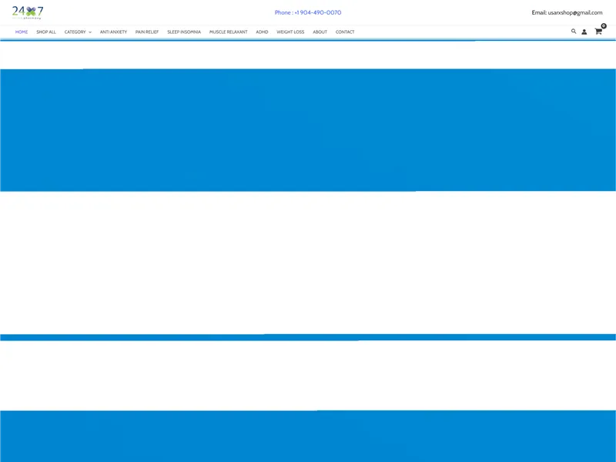Open the Shop All menu item

tap(46, 32)
